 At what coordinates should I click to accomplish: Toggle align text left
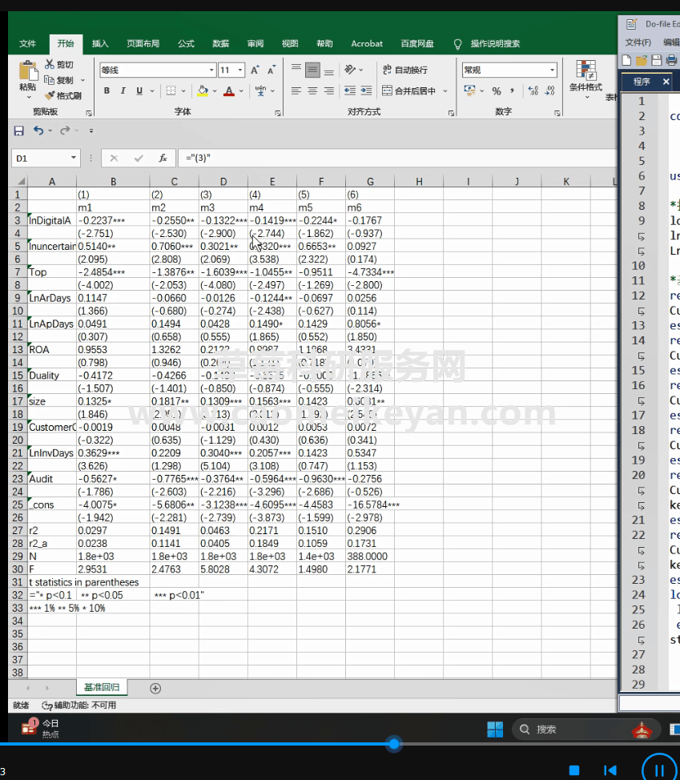coord(296,90)
